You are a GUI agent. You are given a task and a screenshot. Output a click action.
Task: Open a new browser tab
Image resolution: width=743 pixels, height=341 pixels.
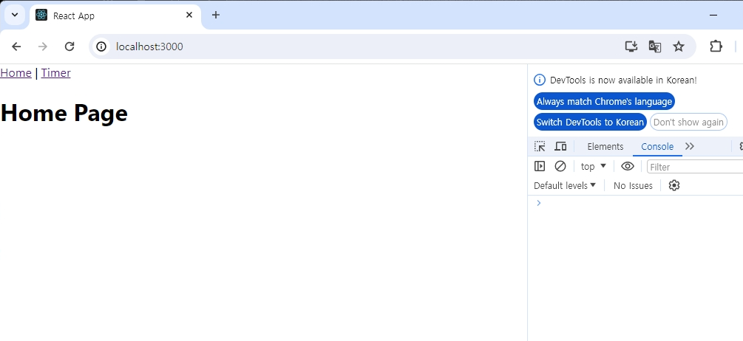[216, 15]
